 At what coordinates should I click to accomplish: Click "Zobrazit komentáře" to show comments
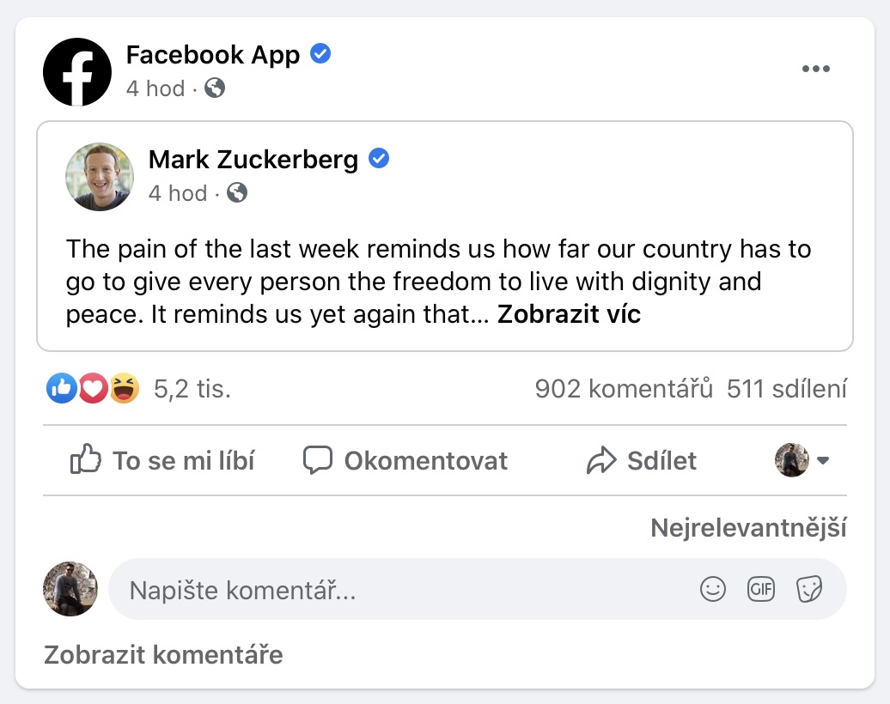coord(163,655)
